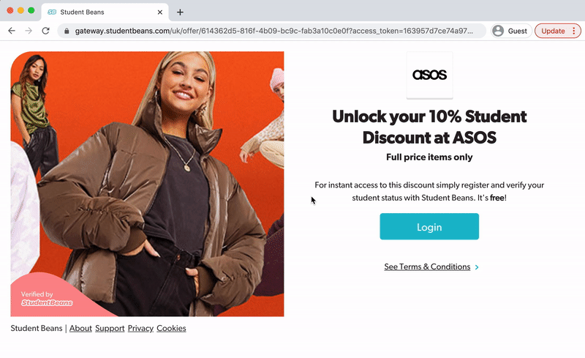
Task: Reload the page with the refresh icon
Action: click(x=45, y=31)
